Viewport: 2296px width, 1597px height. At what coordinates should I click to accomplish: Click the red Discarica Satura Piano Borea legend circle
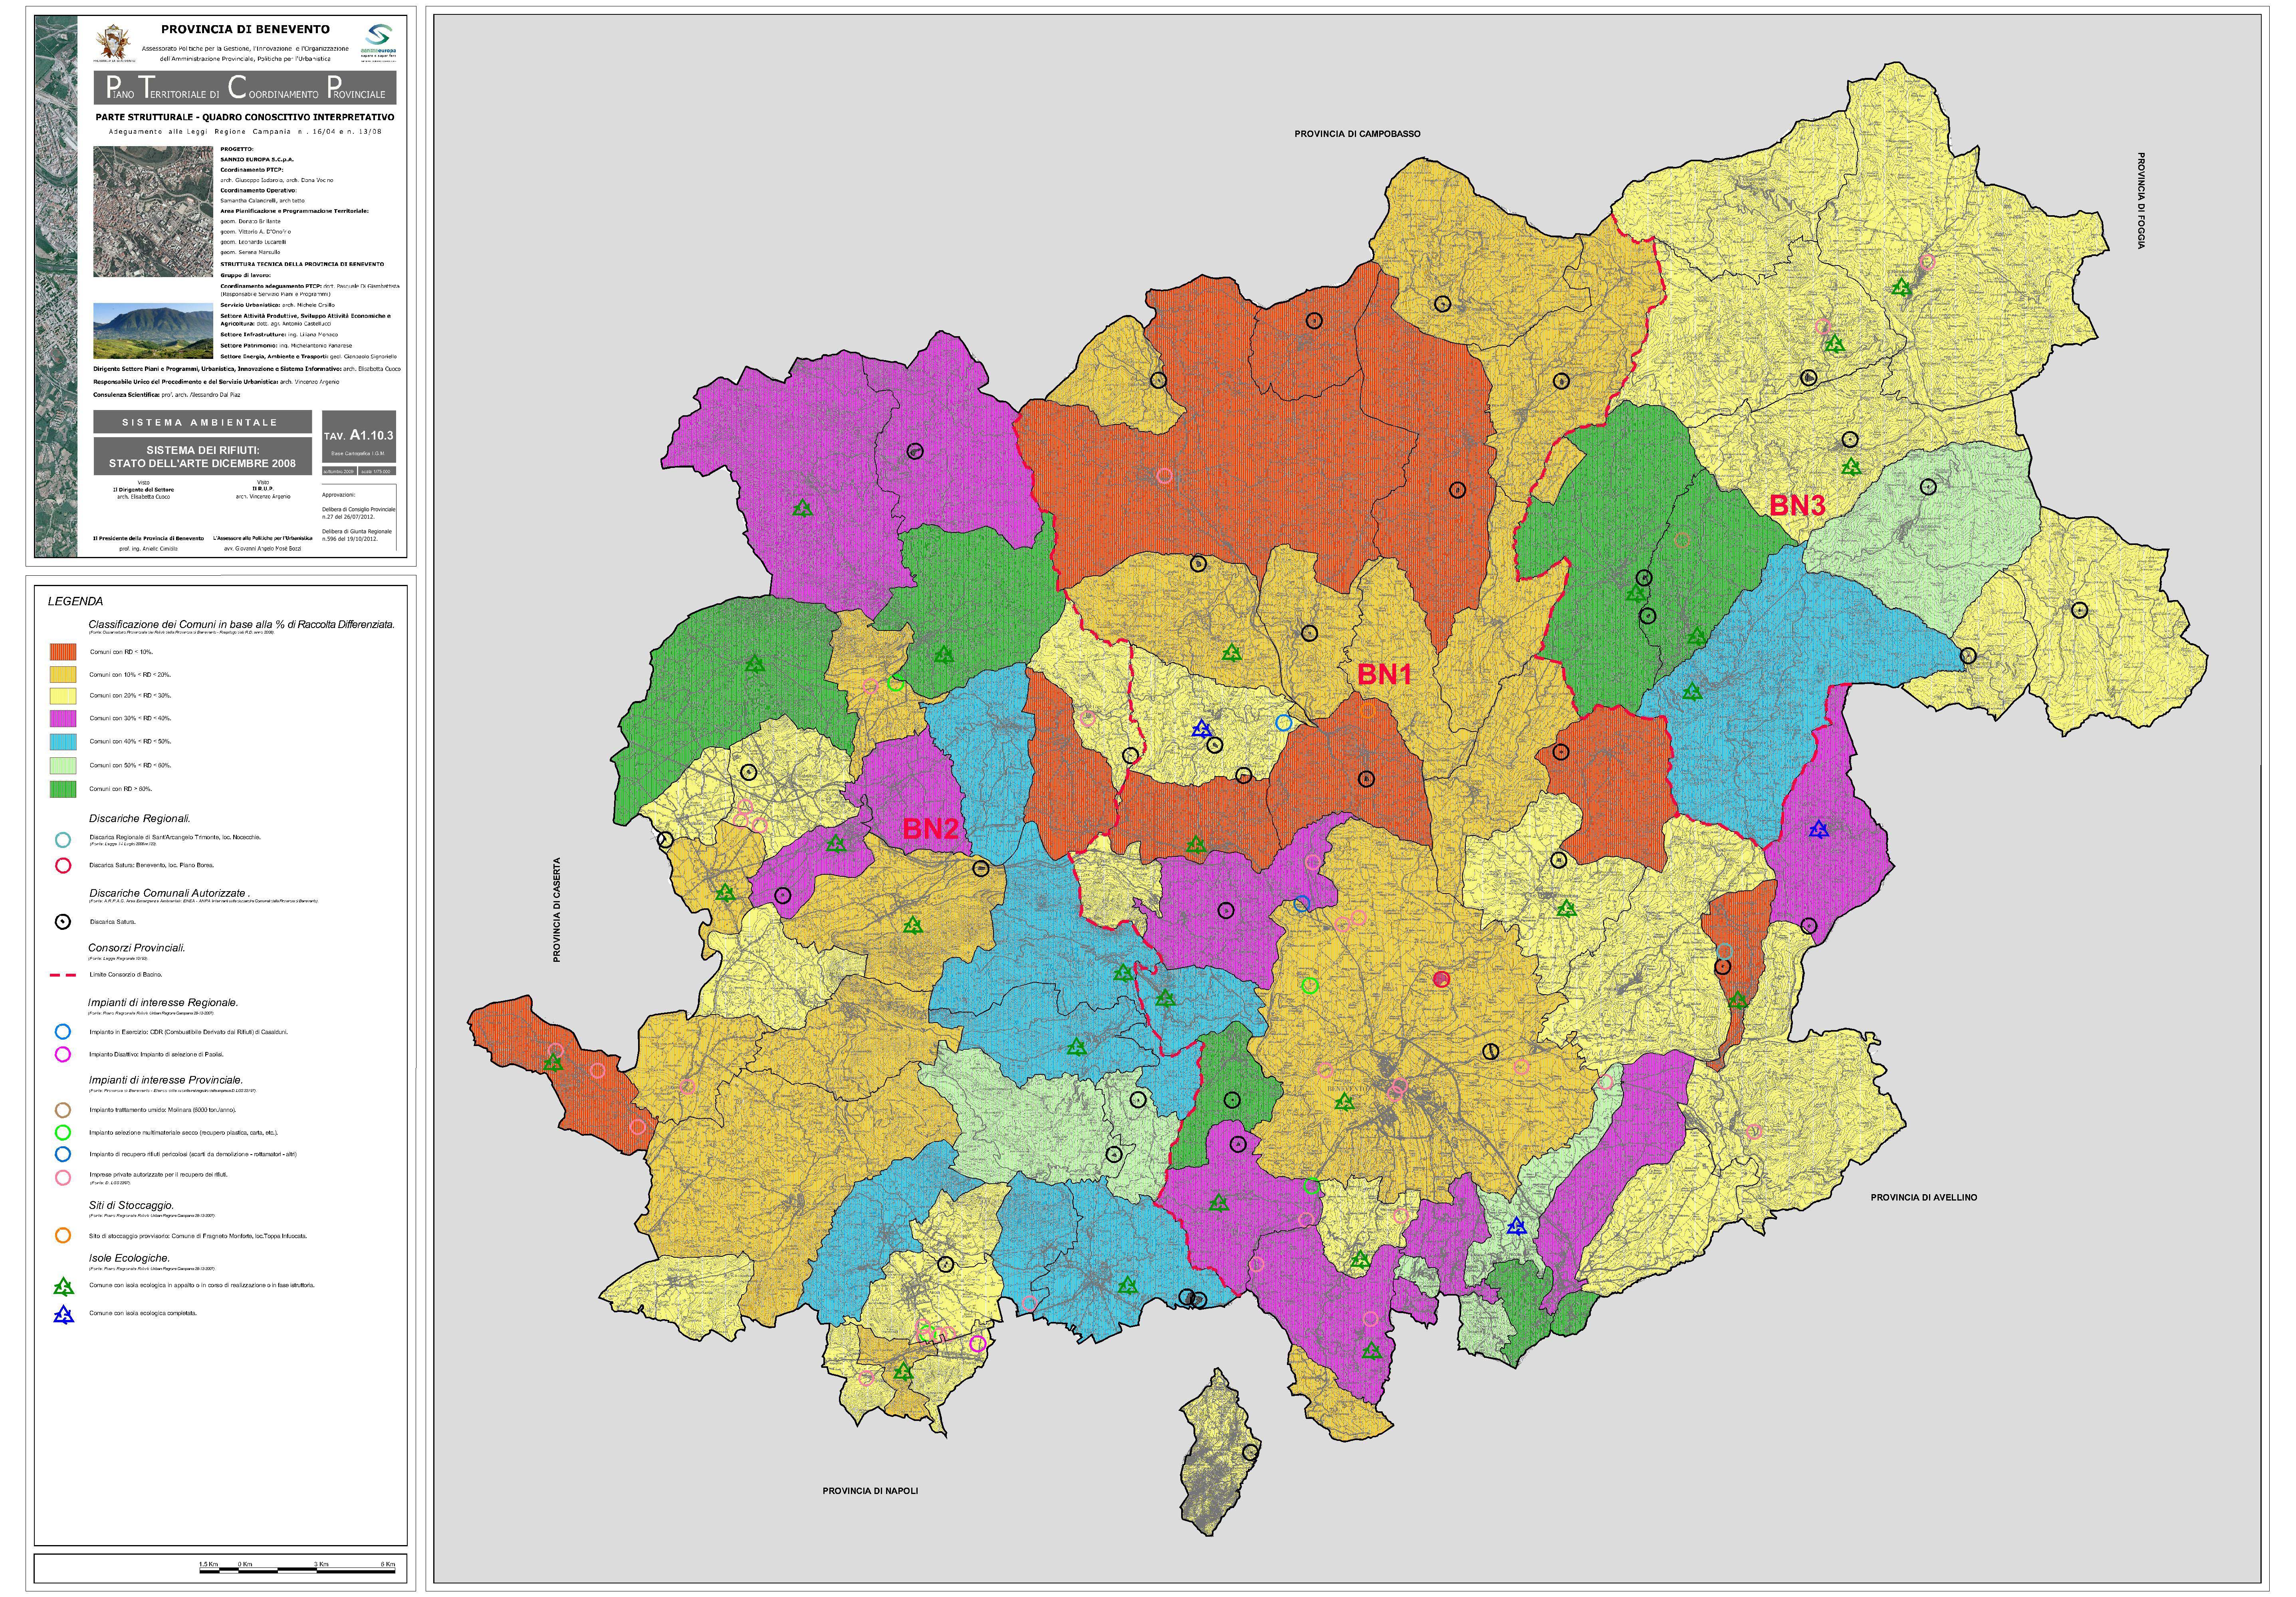pyautogui.click(x=63, y=866)
